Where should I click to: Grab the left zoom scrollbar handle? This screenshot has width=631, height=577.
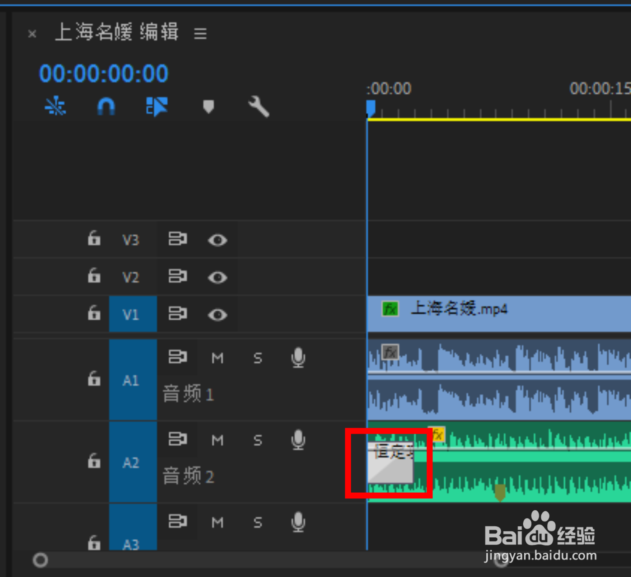click(40, 560)
